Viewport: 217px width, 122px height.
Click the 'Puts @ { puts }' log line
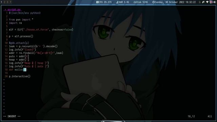point(29,66)
